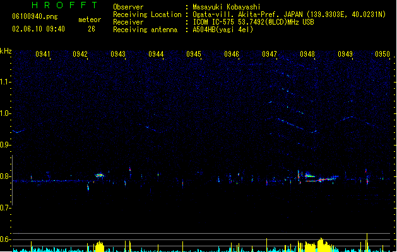Click the 1.1 kHz axis label
Screen dimensions: 397x252
coord(5,82)
